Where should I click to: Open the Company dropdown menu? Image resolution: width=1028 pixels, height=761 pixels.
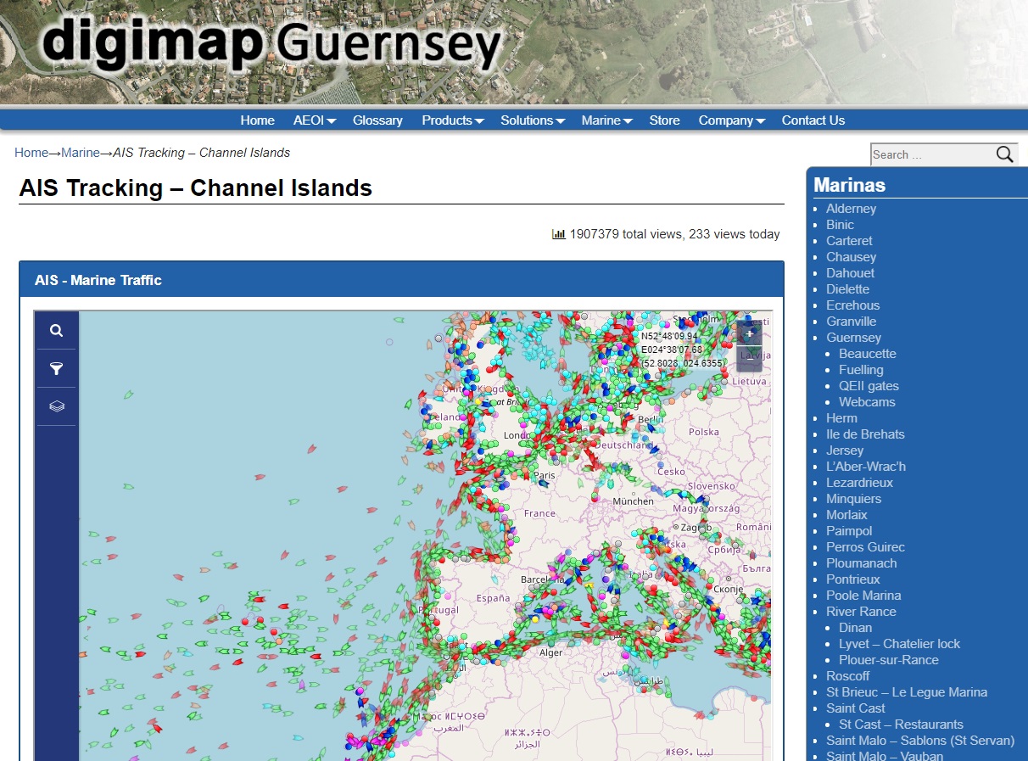(731, 120)
